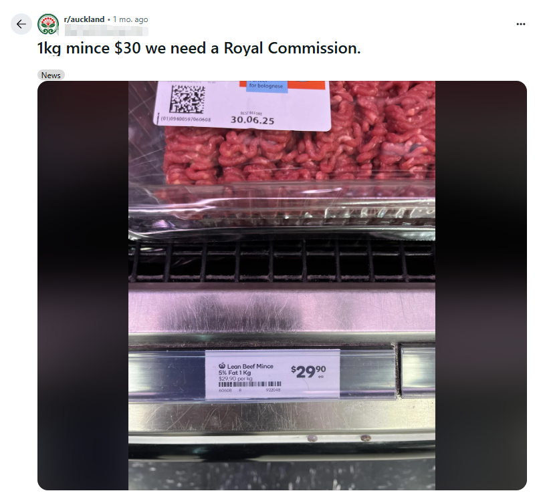This screenshot has height=495, width=541.
Task: Click the QR code on the package label
Action: 188,99
